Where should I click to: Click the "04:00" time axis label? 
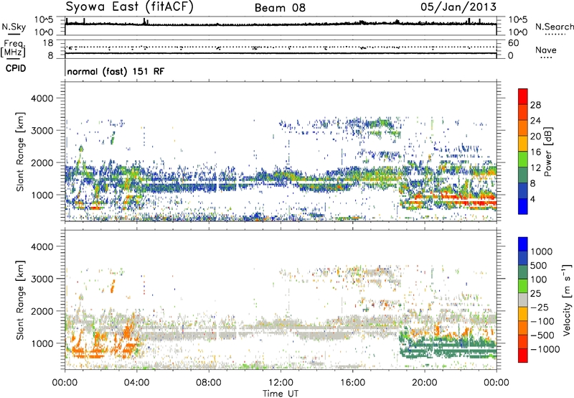(136, 383)
